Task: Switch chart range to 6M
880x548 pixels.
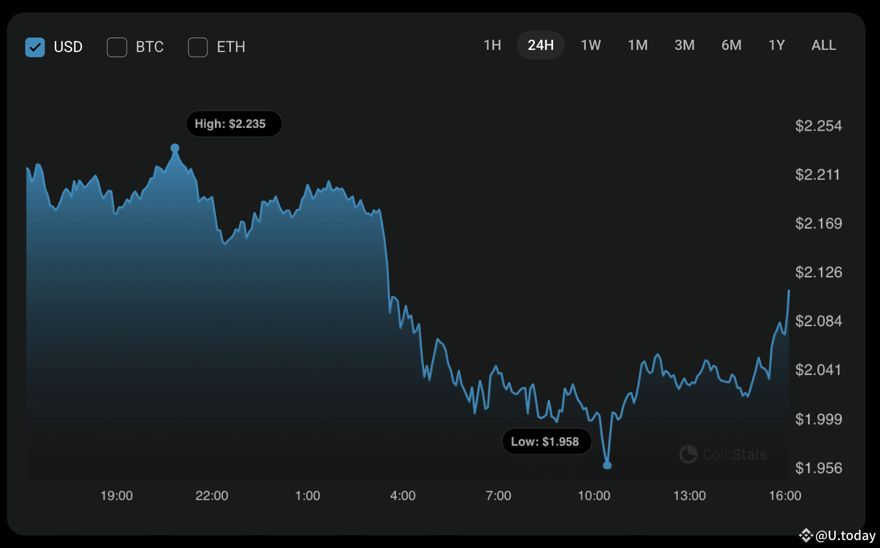Action: (731, 45)
